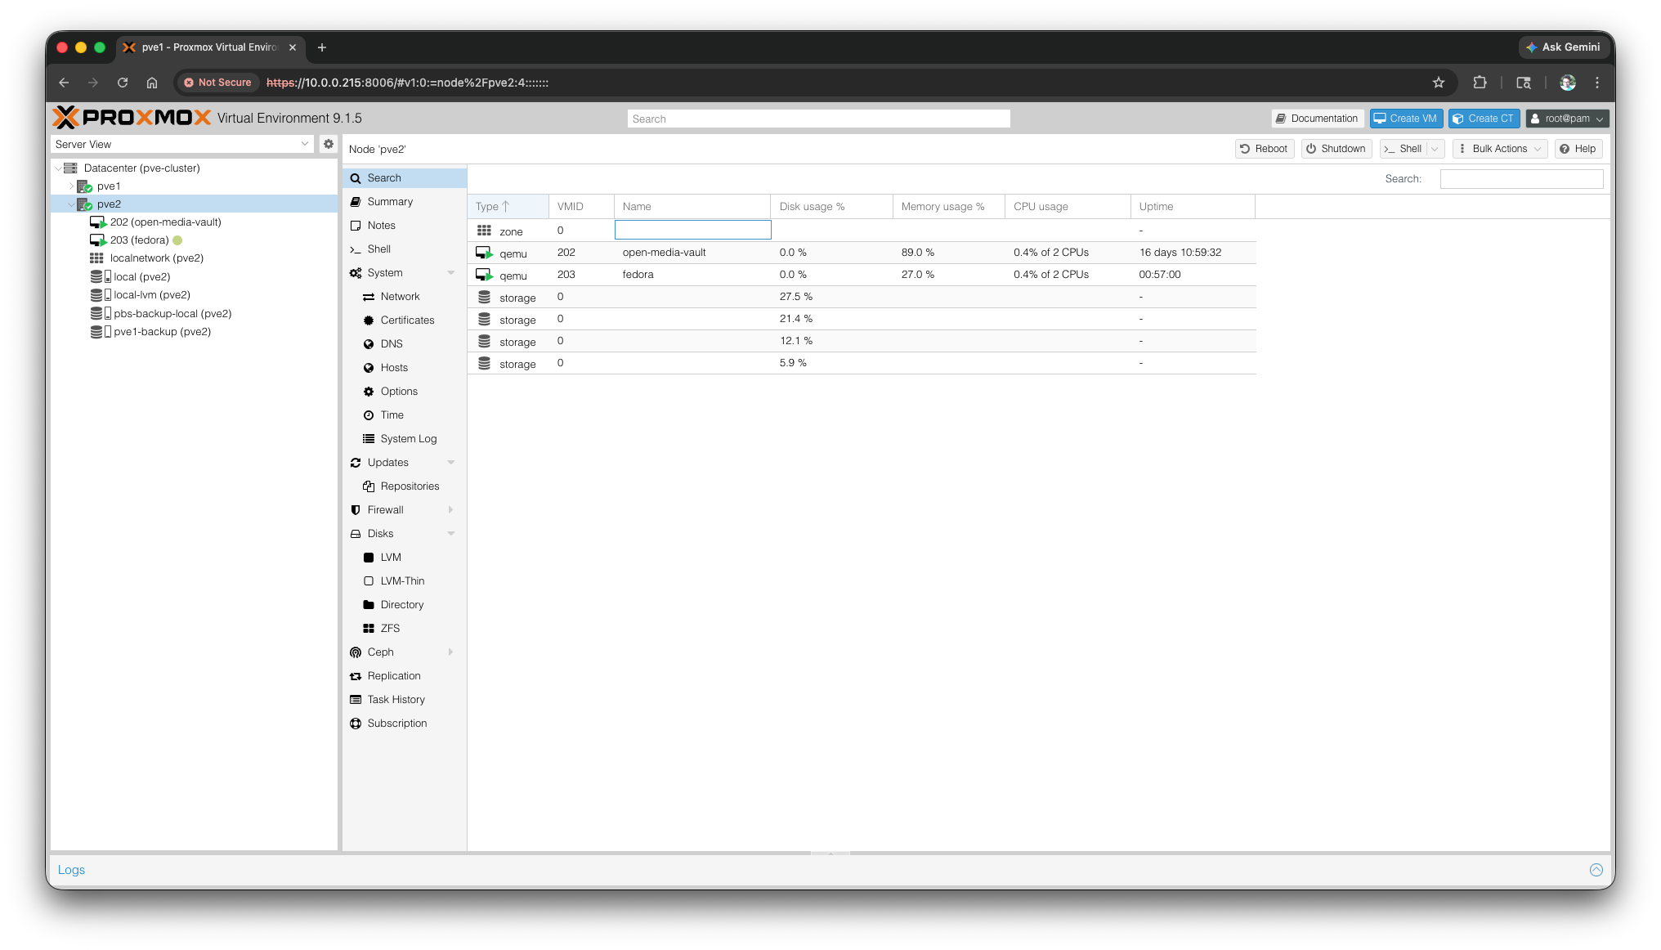
Task: Open Certificates settings under System
Action: [406, 320]
